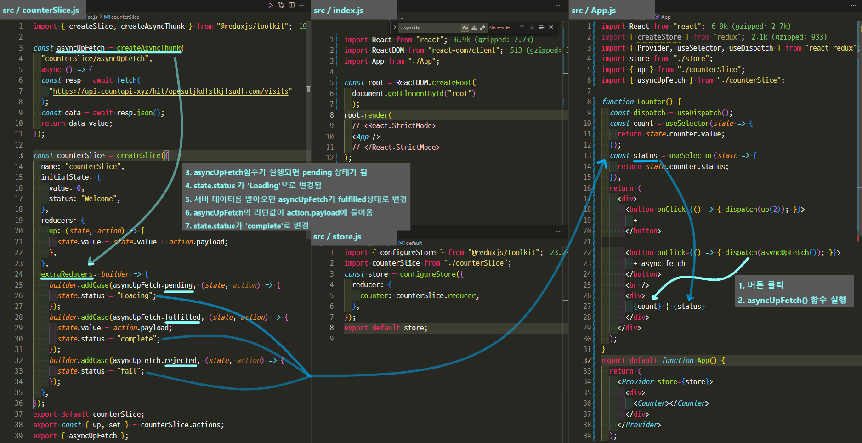The width and height of the screenshot is (862, 443).
Task: Toggle whole word matching in search
Action: pos(474,27)
